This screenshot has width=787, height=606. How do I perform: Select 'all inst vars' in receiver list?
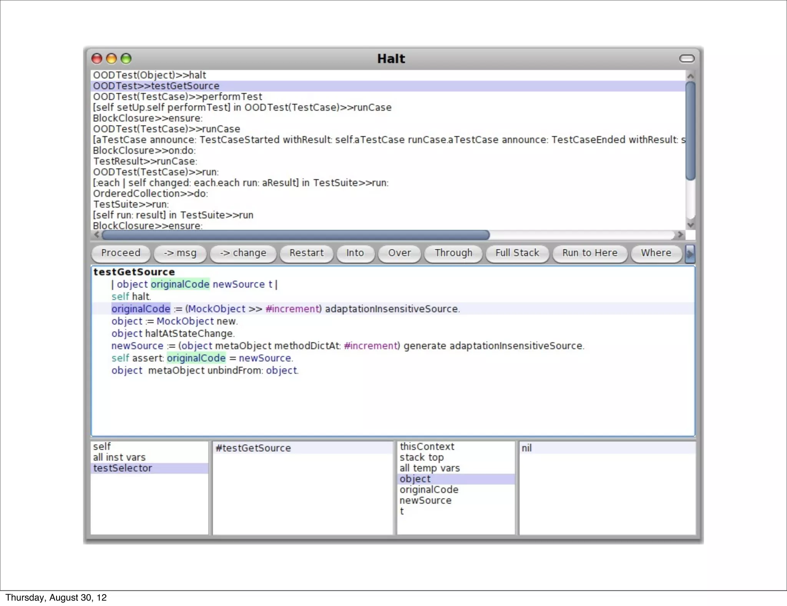(x=119, y=457)
